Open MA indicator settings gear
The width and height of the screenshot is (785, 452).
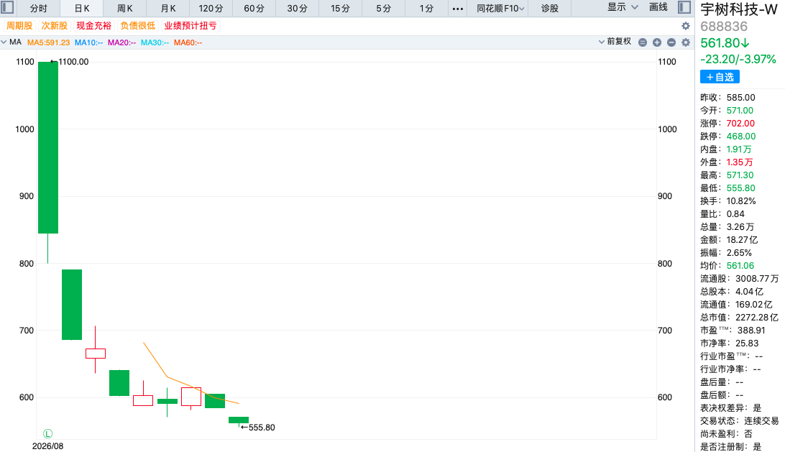click(685, 42)
